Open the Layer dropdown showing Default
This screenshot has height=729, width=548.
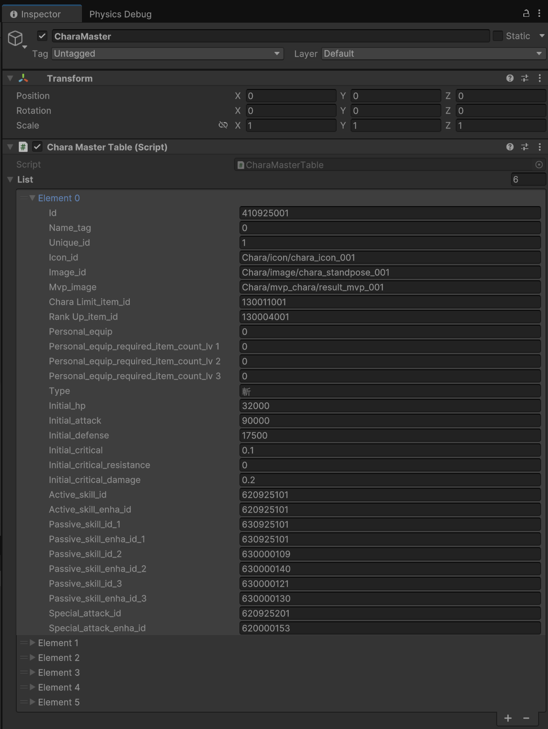click(433, 53)
